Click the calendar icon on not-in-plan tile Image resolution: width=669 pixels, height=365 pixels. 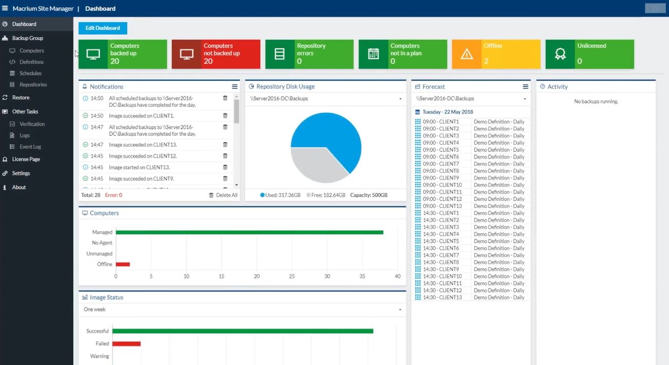[373, 54]
